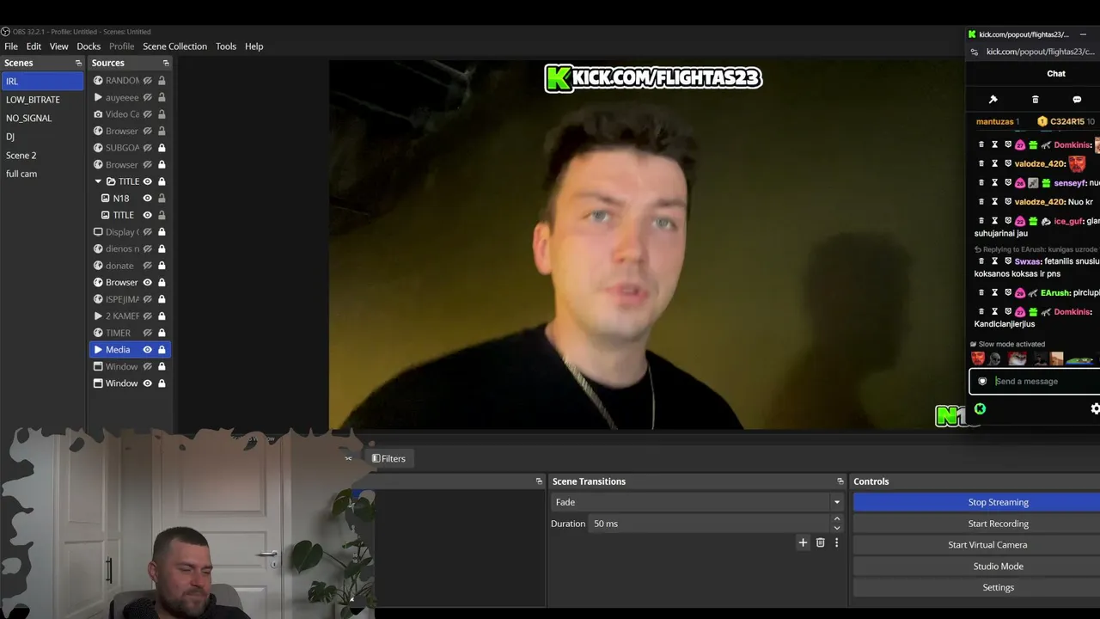Lock the auyeeee source
This screenshot has width=1100, height=619.
(162, 97)
